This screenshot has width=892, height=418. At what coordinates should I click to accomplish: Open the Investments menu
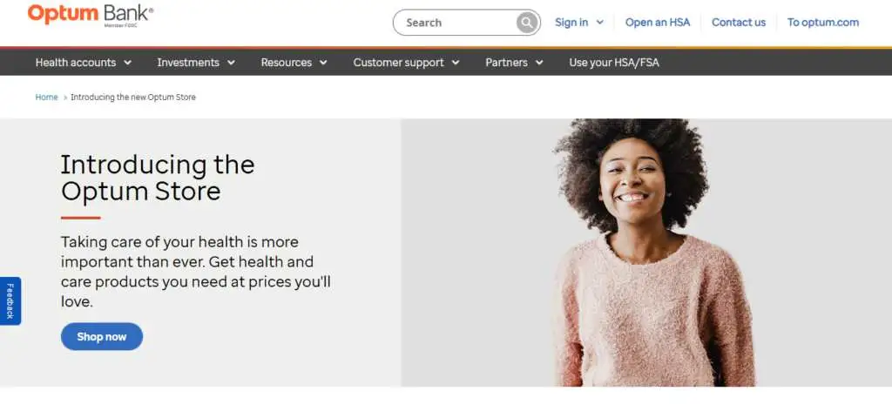point(188,63)
